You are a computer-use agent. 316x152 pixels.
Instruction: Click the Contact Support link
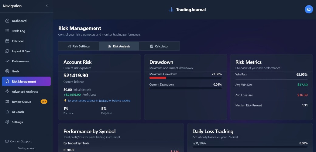[x=18, y=141]
